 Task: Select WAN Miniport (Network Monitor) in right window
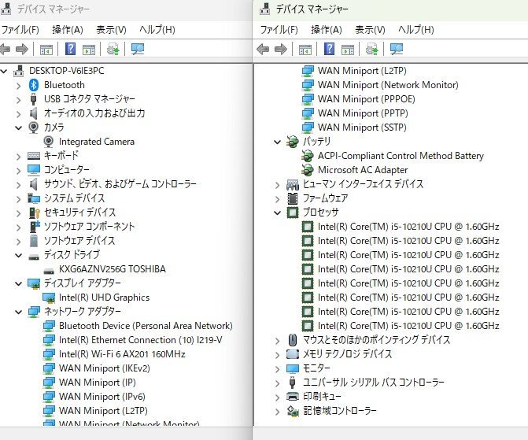(388, 85)
